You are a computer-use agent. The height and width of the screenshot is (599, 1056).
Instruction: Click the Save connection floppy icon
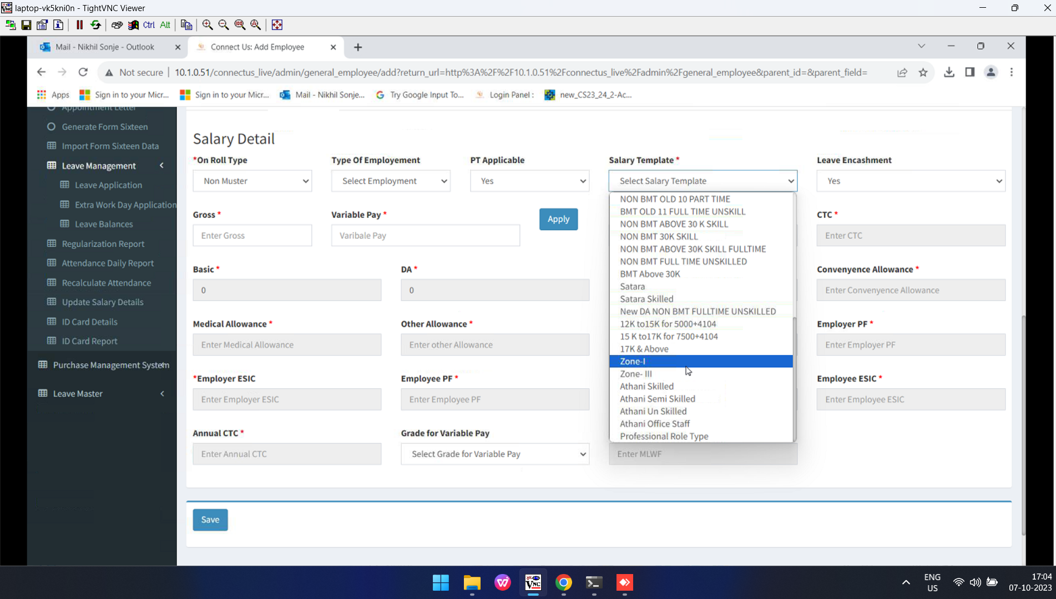coord(26,25)
